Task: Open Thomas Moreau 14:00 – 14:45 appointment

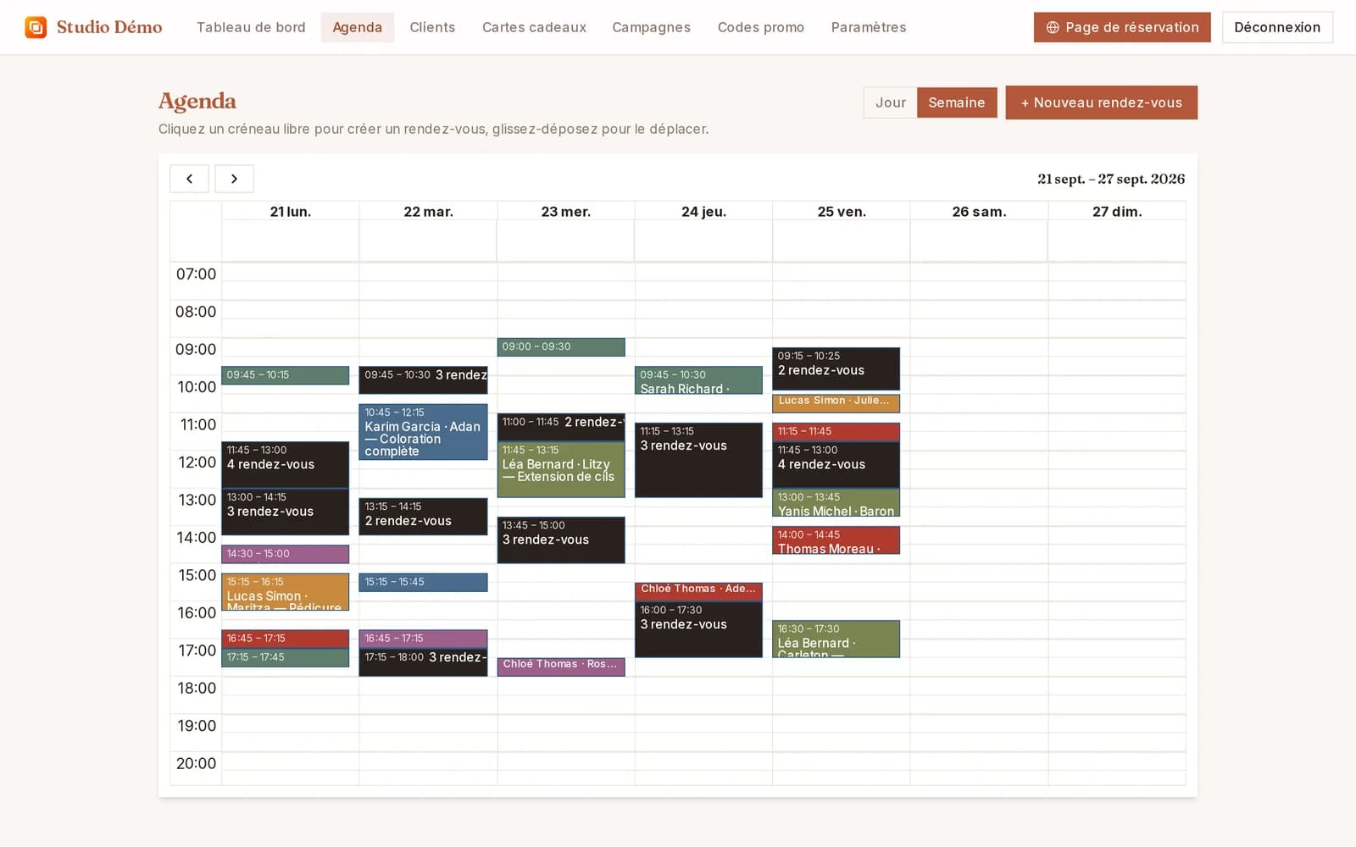Action: click(836, 540)
